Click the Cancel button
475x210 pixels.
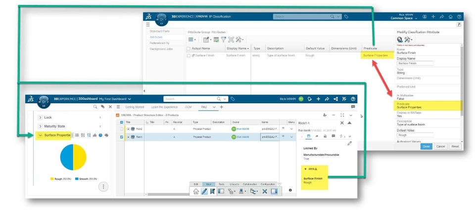[440, 146]
